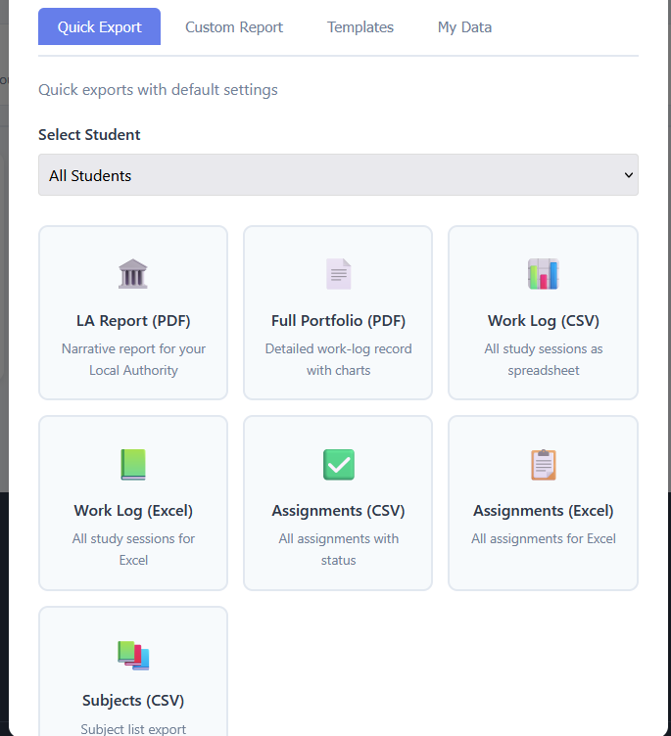Export the LA Report (PDF) title
671x736 pixels.
click(133, 321)
